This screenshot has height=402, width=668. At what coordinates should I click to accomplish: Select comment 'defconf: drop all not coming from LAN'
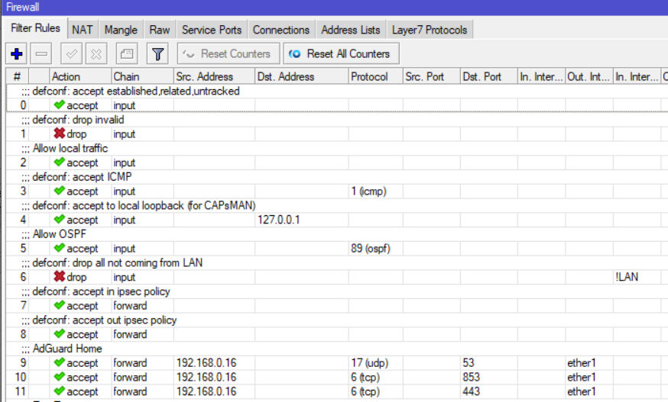pyautogui.click(x=117, y=262)
